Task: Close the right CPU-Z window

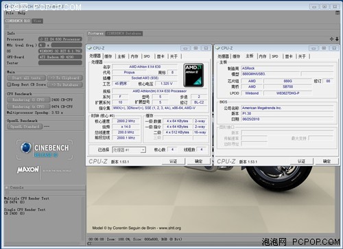Action: click(334, 48)
